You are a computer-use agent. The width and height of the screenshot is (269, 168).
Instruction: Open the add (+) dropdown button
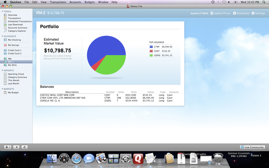8,147
